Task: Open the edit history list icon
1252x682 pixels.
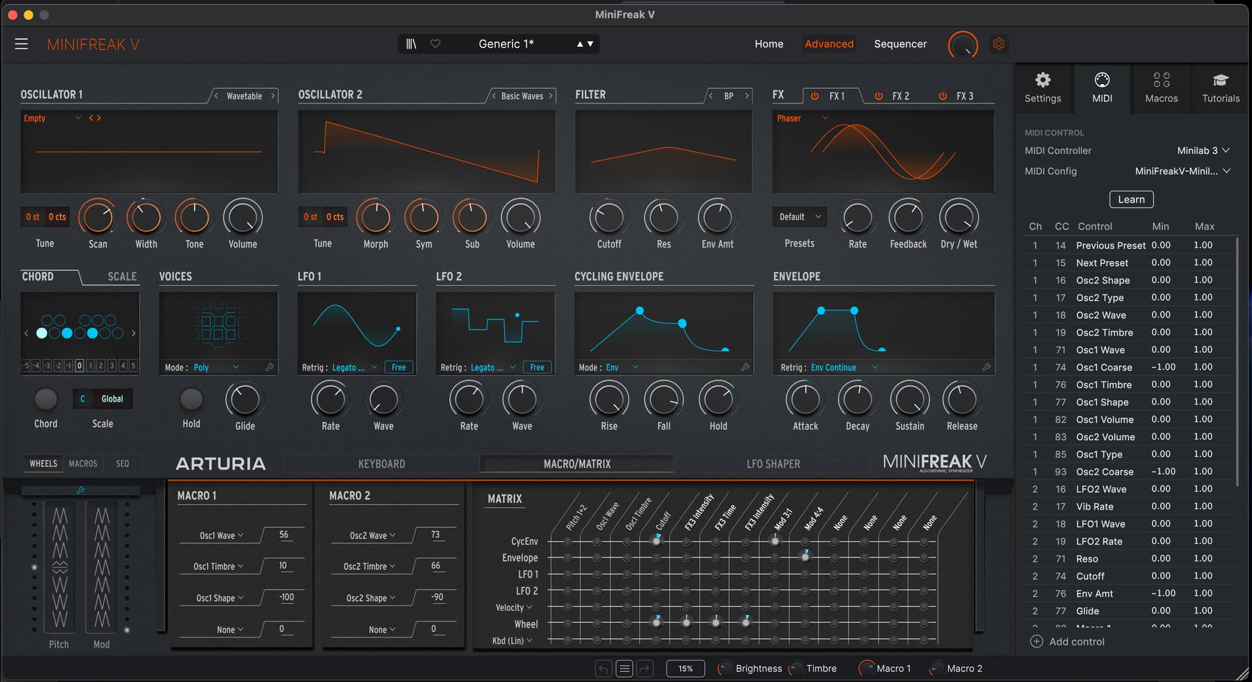Action: pos(624,668)
